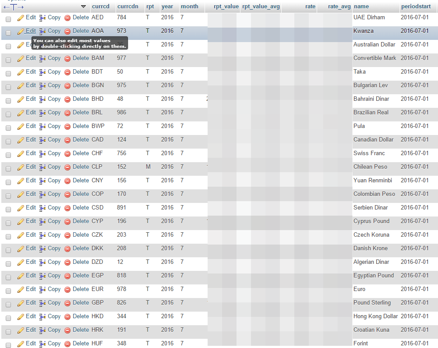Click the pencil Edit icon in CNY row

point(21,181)
